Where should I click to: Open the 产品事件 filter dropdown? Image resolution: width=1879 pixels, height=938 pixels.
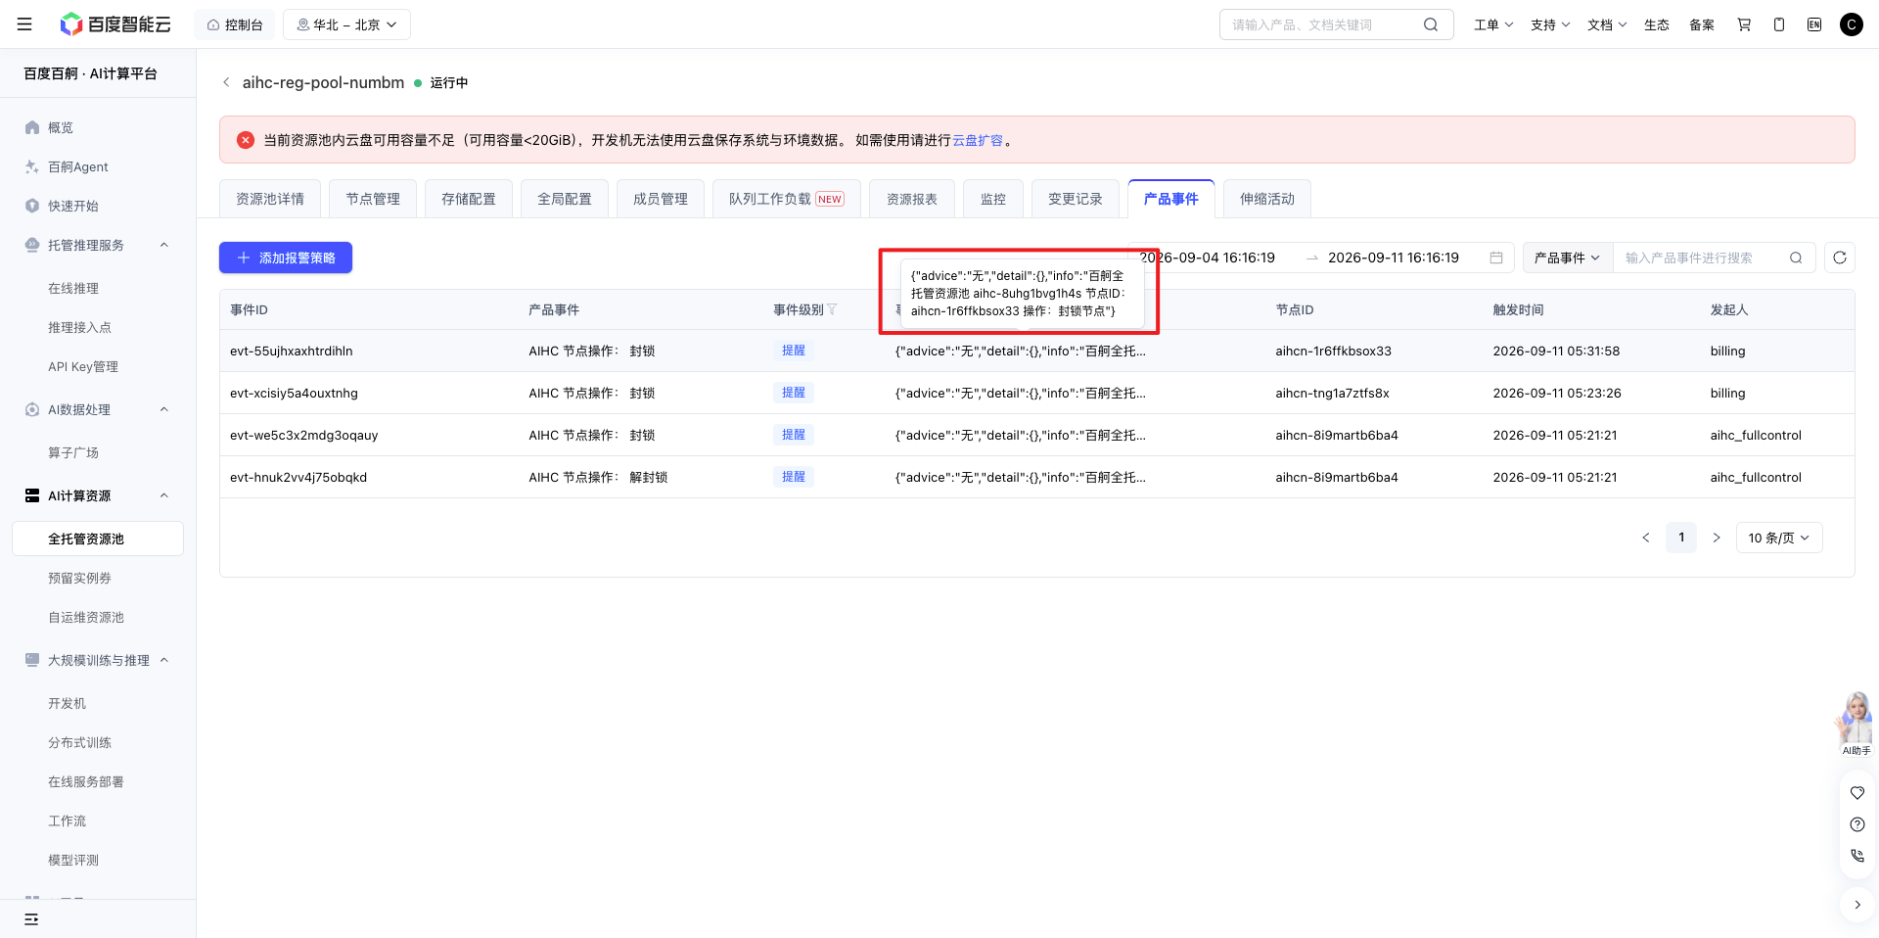(1567, 258)
